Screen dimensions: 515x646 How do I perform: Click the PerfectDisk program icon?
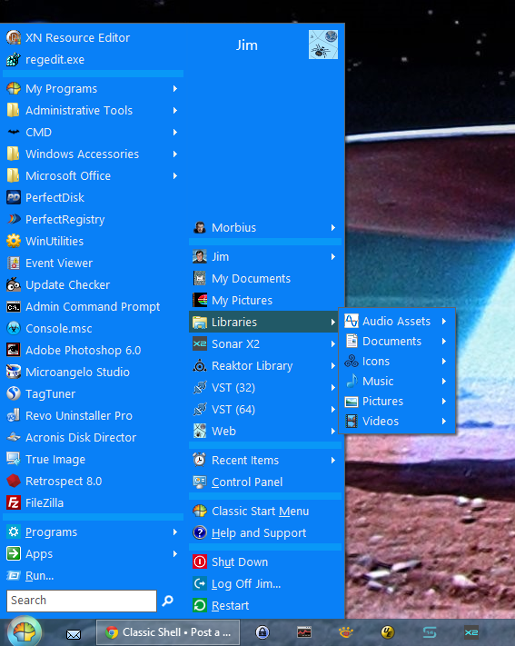pos(14,197)
